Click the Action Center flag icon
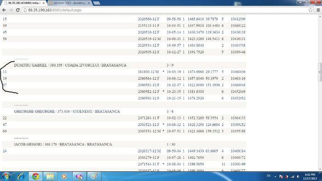 click(281, 176)
